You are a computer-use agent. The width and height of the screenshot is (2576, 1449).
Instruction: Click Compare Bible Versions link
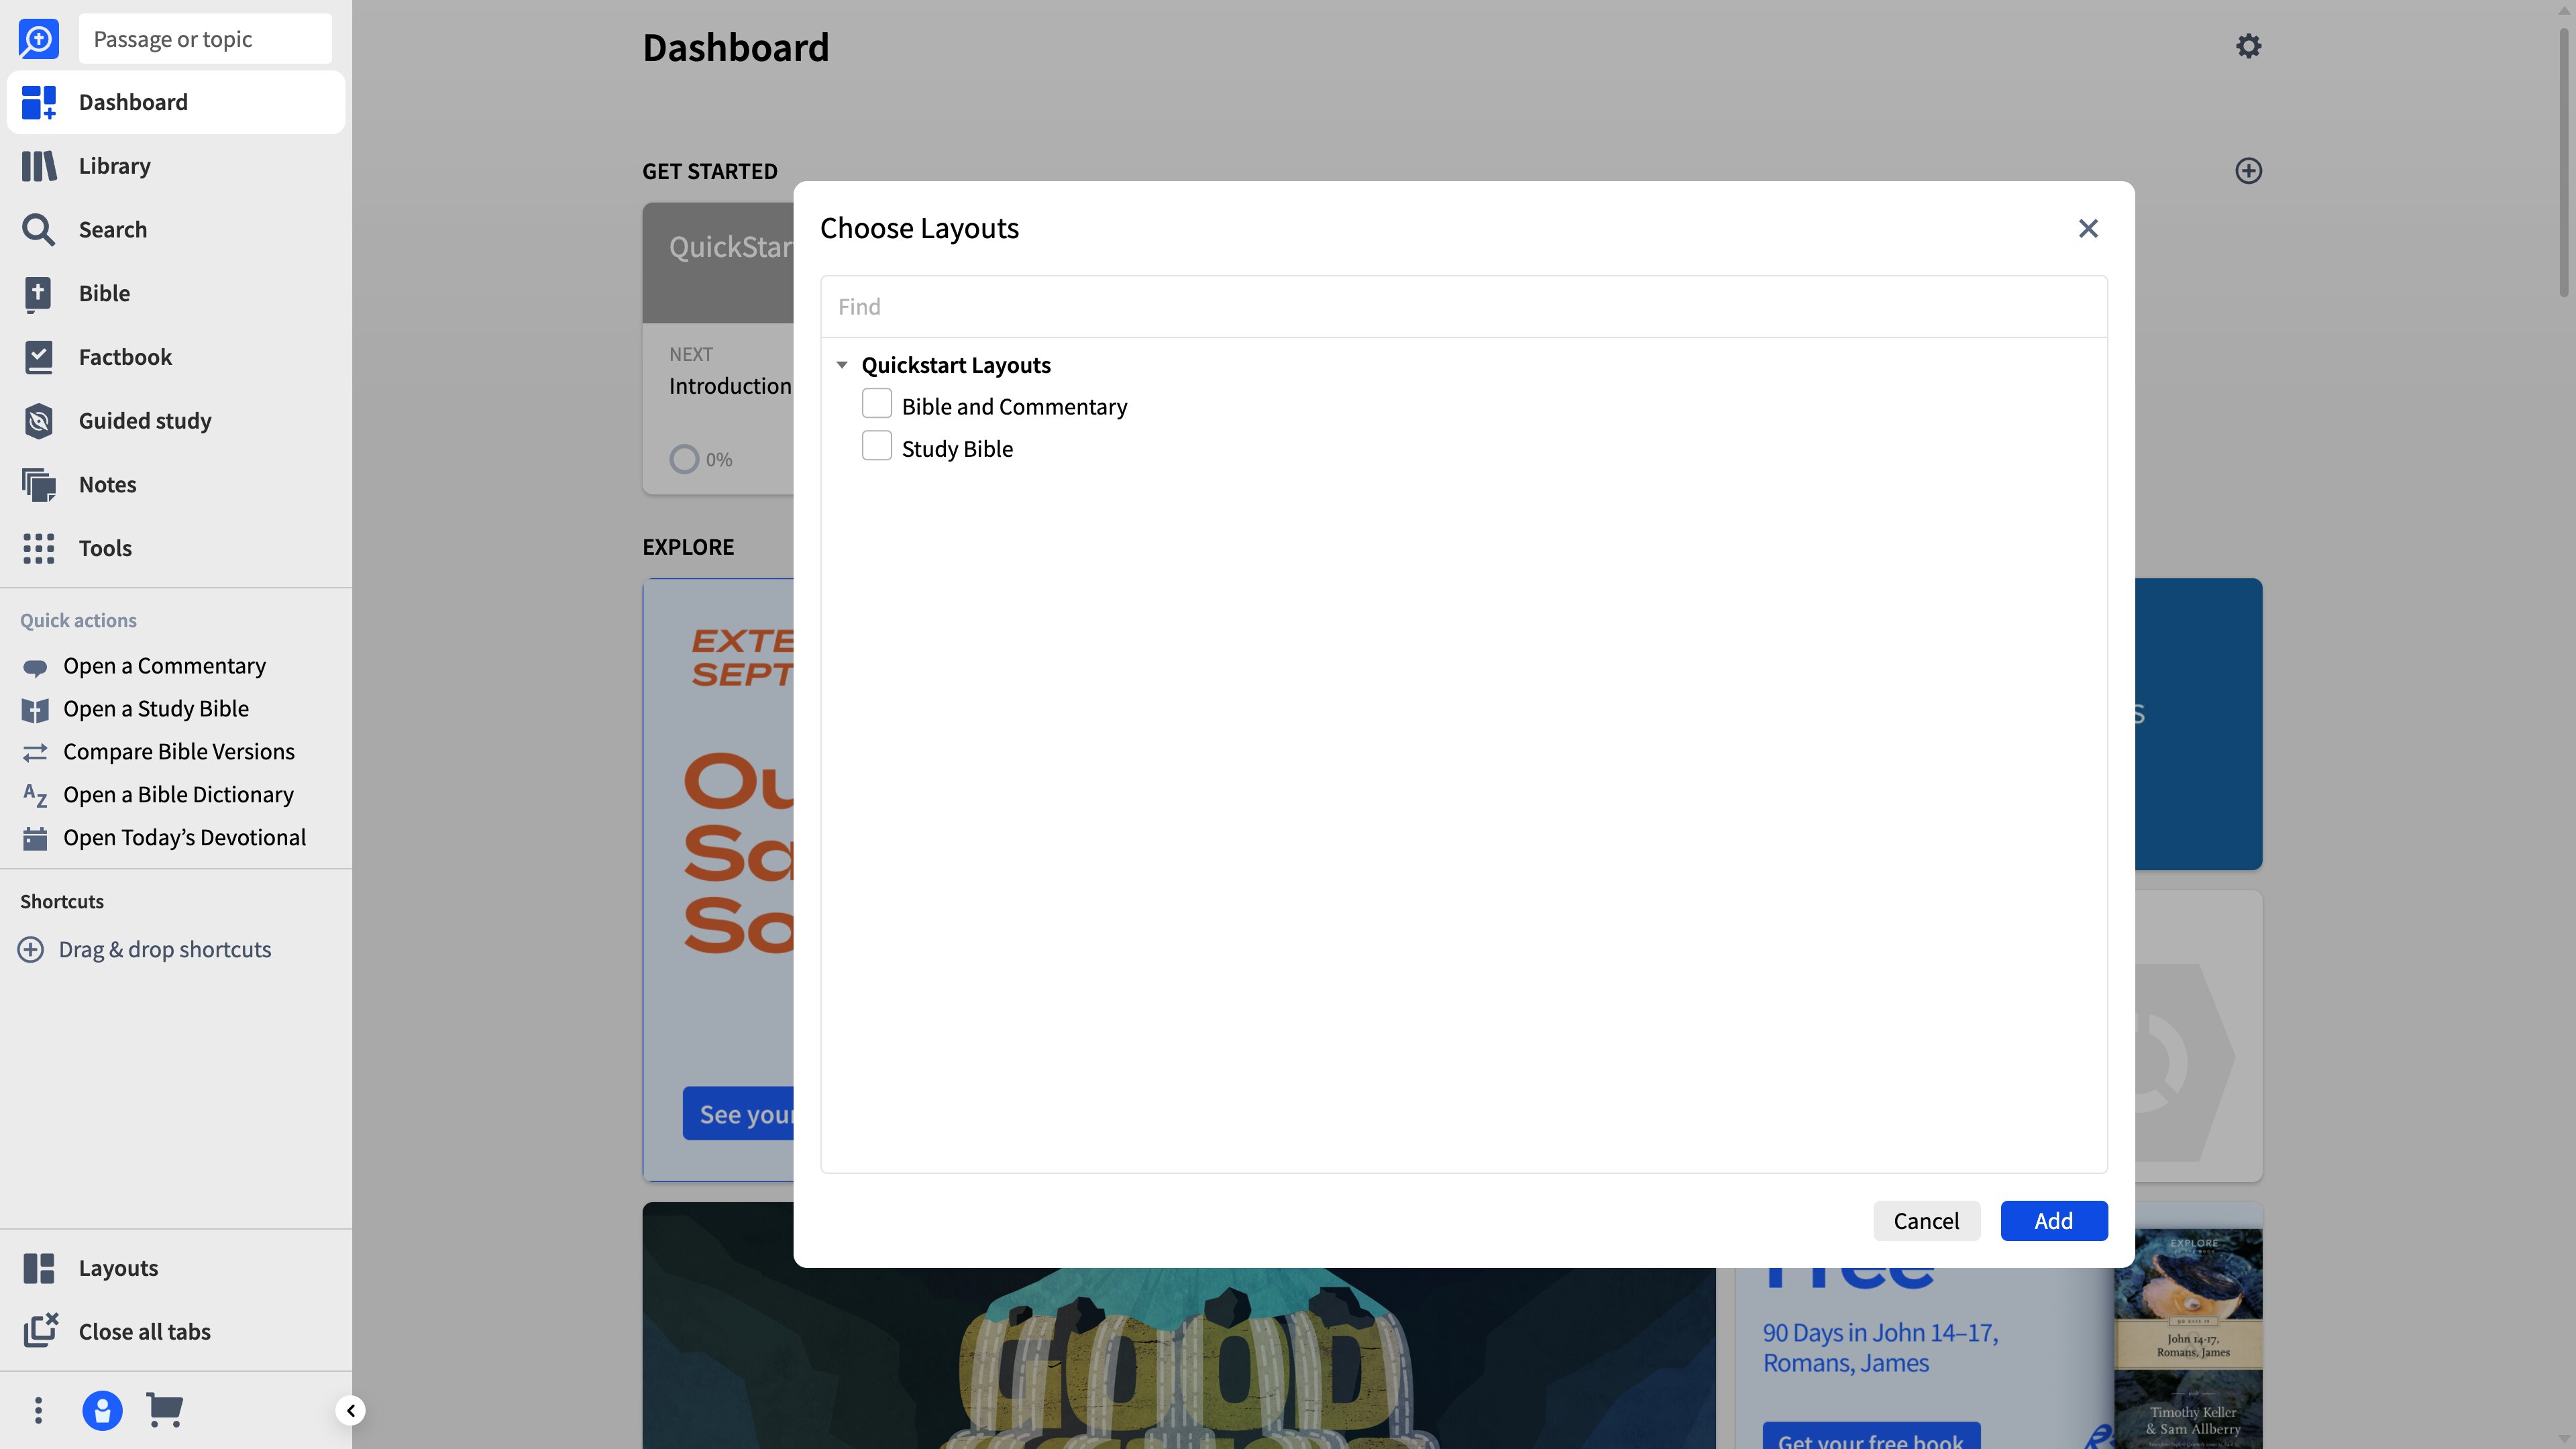tap(179, 752)
